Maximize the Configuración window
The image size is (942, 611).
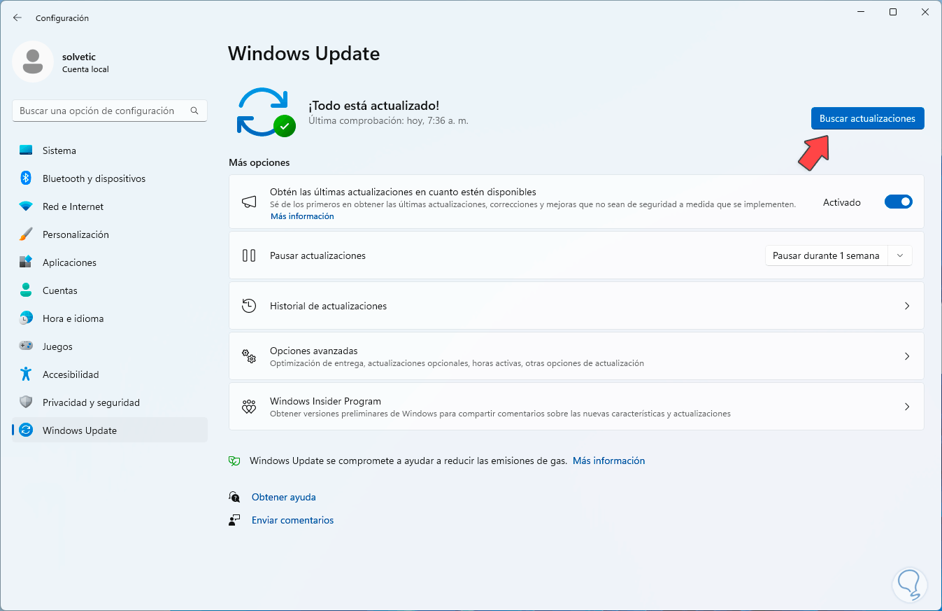[x=893, y=12]
